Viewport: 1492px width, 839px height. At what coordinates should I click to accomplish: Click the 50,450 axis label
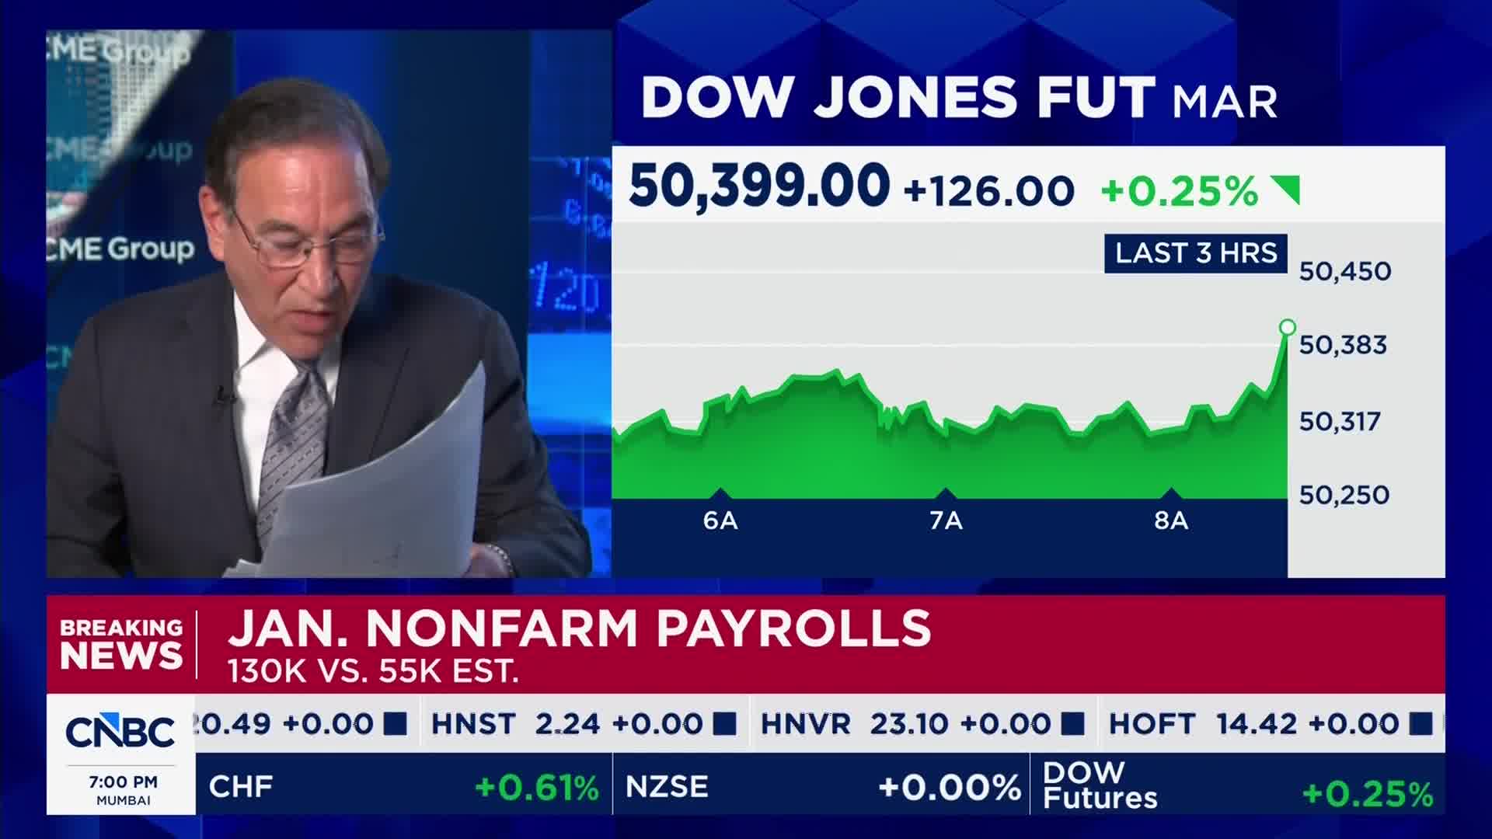tap(1345, 271)
